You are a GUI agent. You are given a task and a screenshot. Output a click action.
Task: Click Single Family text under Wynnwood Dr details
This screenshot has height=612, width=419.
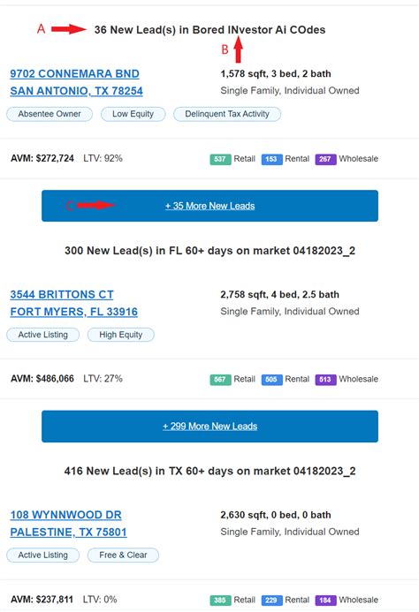click(290, 532)
